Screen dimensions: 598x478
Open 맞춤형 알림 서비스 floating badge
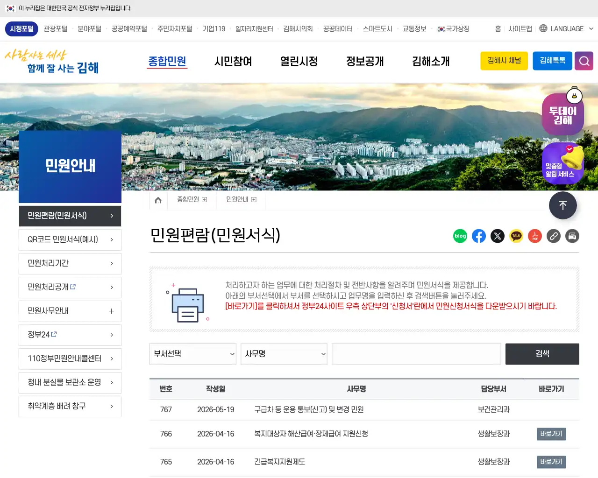(x=563, y=163)
